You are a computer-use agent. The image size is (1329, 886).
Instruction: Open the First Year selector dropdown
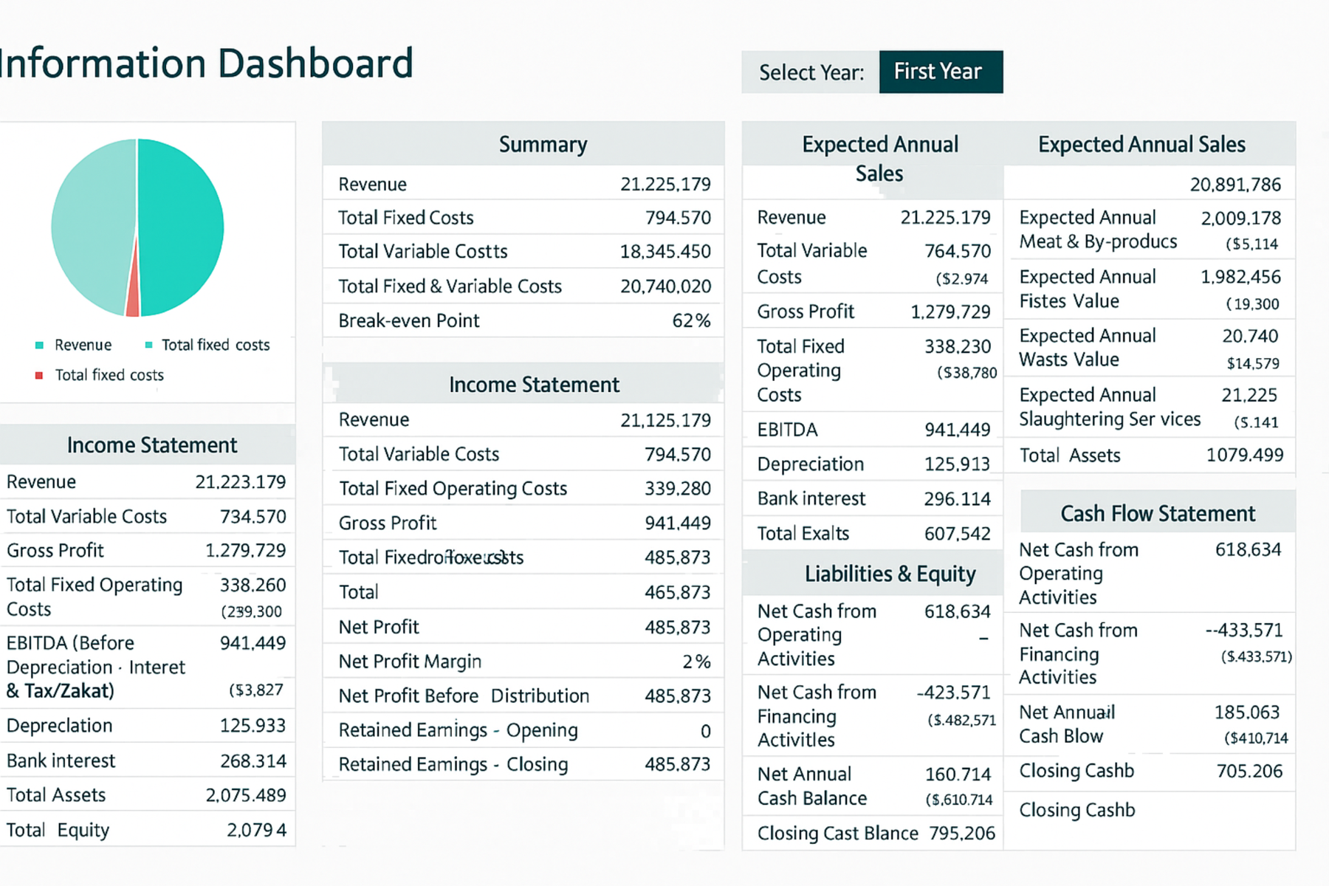pyautogui.click(x=940, y=72)
